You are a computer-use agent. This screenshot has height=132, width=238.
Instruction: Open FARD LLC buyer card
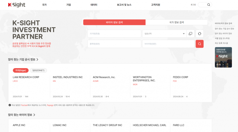pos(179,125)
